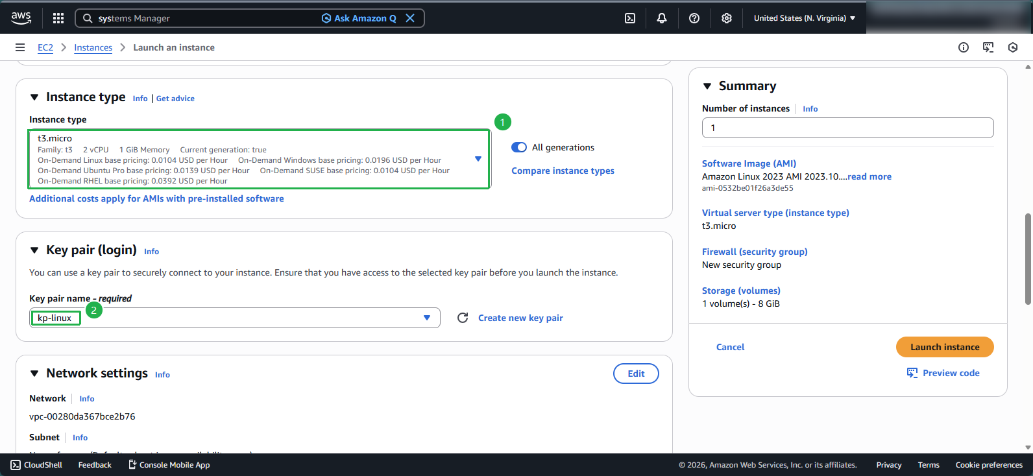
Task: Toggle the side navigation hamburger menu
Action: pos(20,47)
